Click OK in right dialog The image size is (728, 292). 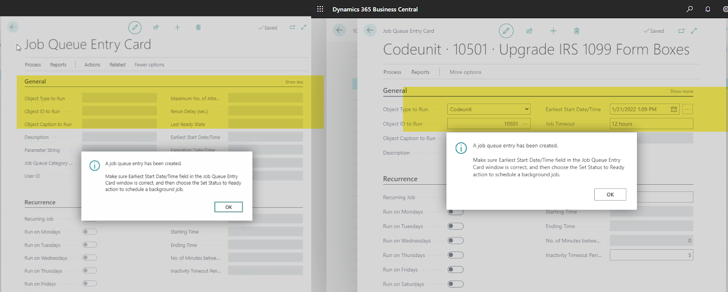[x=610, y=195]
